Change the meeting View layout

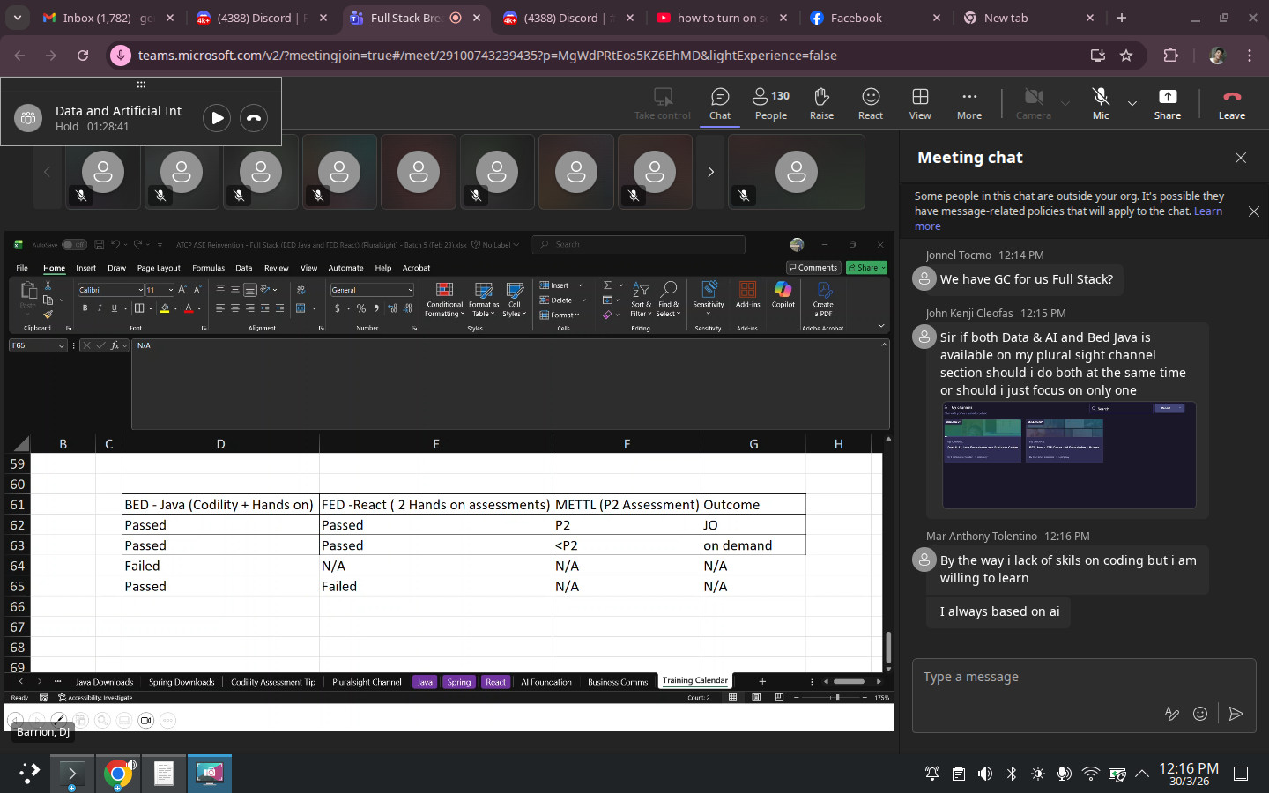(920, 104)
